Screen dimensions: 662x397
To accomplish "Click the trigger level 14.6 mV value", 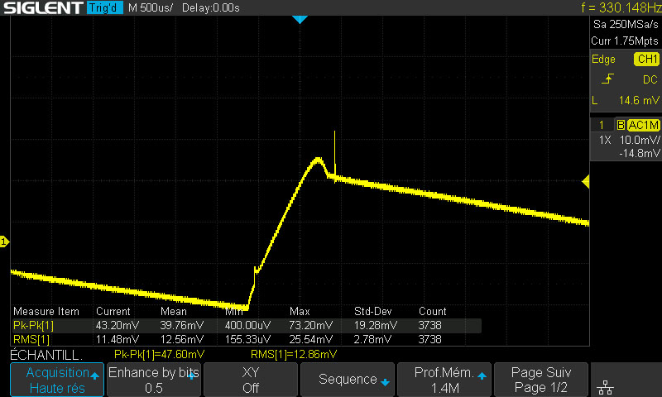I will (x=638, y=100).
